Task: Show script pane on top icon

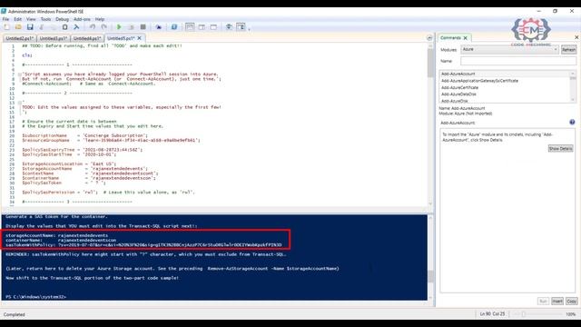Action: (x=190, y=27)
